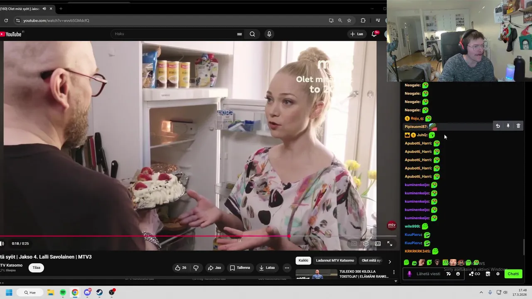Open the Luo create menu
This screenshot has width=532, height=299.
click(357, 34)
